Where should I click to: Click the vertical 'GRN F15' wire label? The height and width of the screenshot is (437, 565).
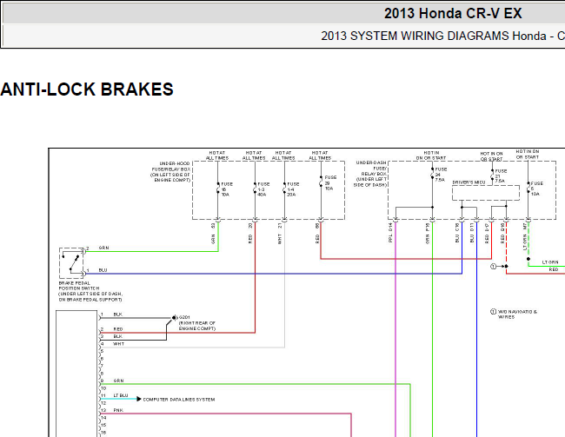click(x=428, y=234)
